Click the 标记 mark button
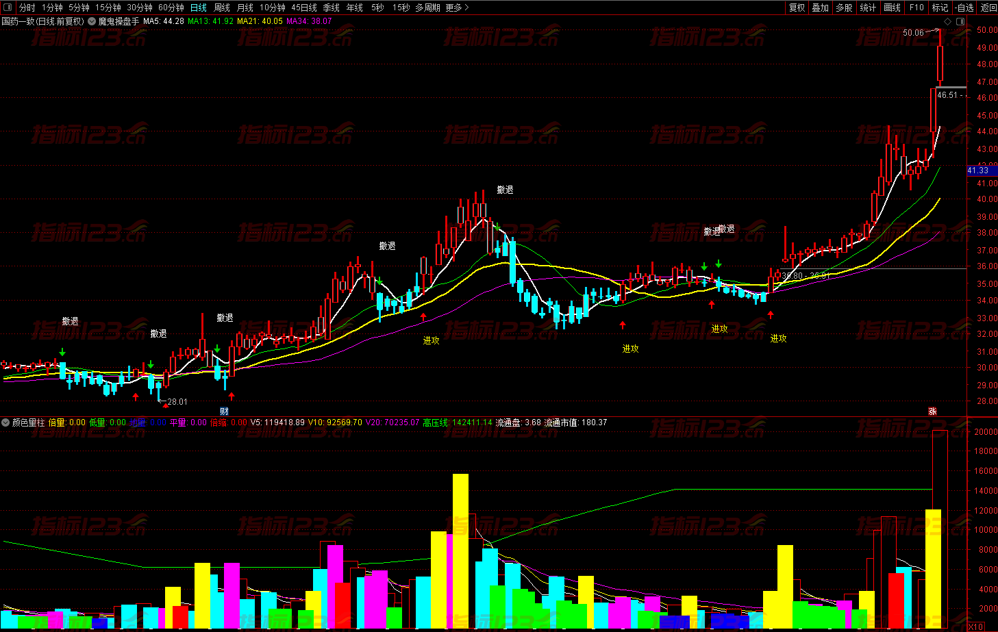The width and height of the screenshot is (998, 632). [940, 8]
